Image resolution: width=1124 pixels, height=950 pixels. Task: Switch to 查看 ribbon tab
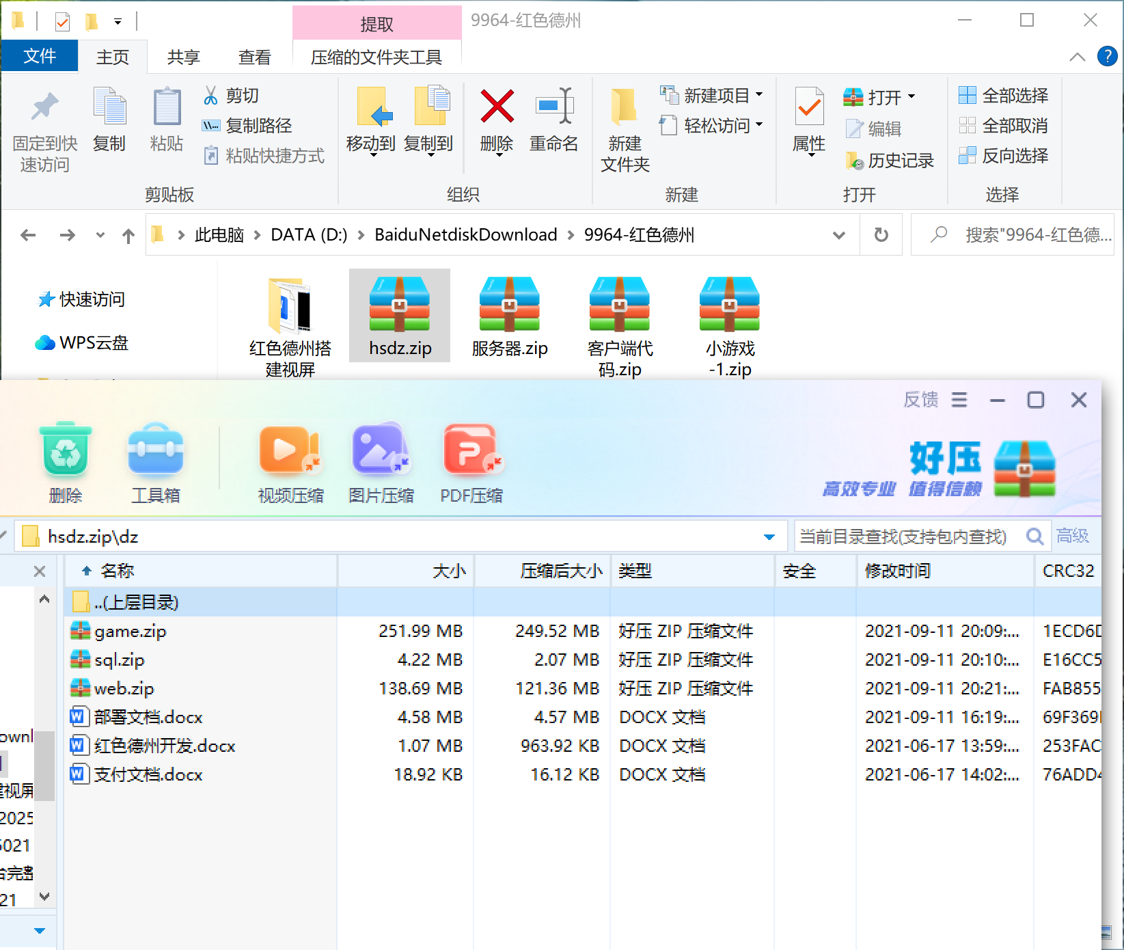coord(254,57)
